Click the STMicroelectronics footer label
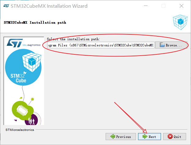Image resolution: width=191 pixels, height=145 pixels. click(20, 130)
